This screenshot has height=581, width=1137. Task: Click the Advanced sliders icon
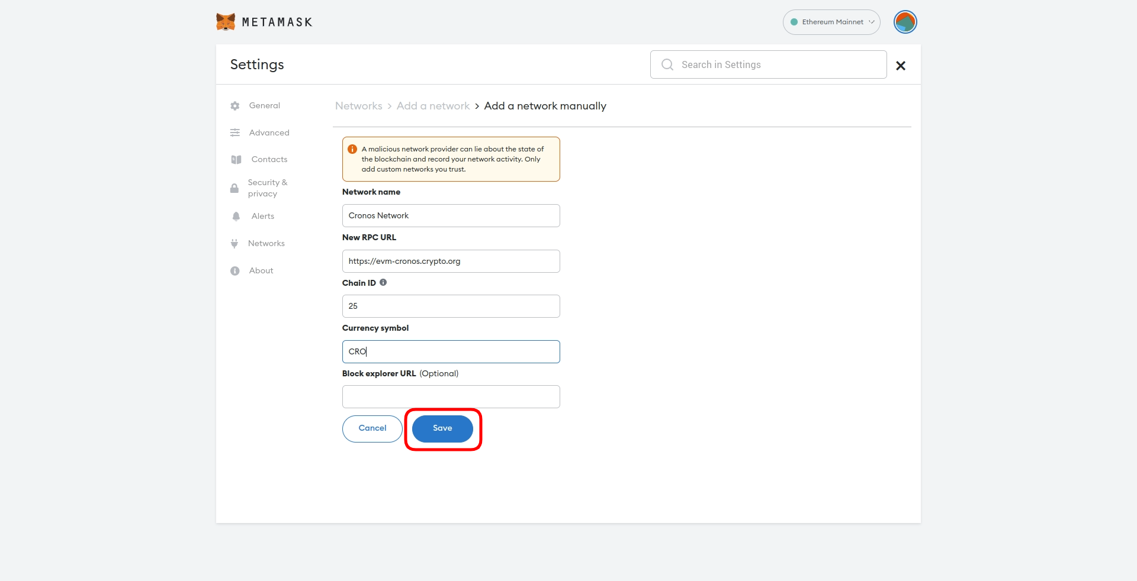click(235, 133)
